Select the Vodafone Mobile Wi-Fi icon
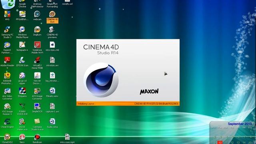Viewport: 256px width, 144px height. 37,48
